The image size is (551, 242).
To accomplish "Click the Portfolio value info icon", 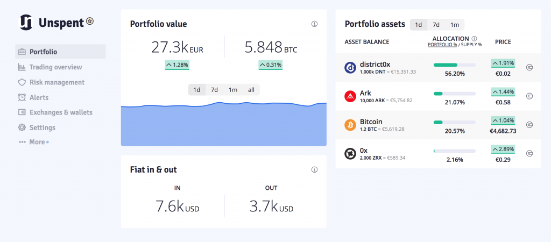I will [314, 24].
